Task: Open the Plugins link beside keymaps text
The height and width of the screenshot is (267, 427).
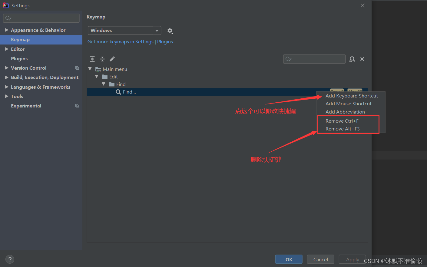Action: [x=165, y=42]
